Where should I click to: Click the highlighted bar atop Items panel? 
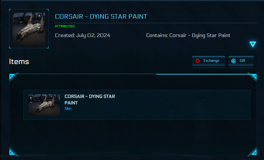(202, 74)
